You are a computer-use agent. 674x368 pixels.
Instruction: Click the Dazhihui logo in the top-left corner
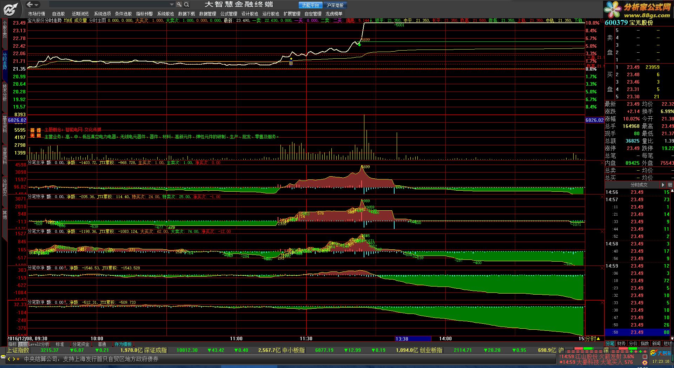(11, 9)
